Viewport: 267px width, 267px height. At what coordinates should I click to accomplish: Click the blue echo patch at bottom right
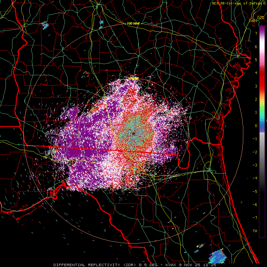[x=218, y=257]
